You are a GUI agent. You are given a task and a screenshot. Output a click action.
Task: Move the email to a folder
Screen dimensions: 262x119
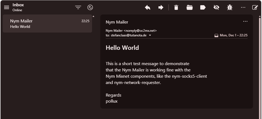coord(190,7)
